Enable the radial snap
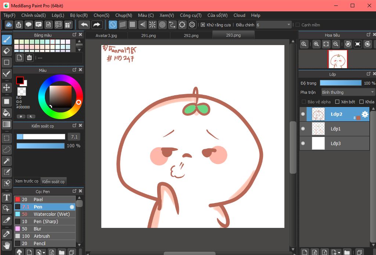Image resolution: width=376 pixels, height=255 pixels. 152,25
